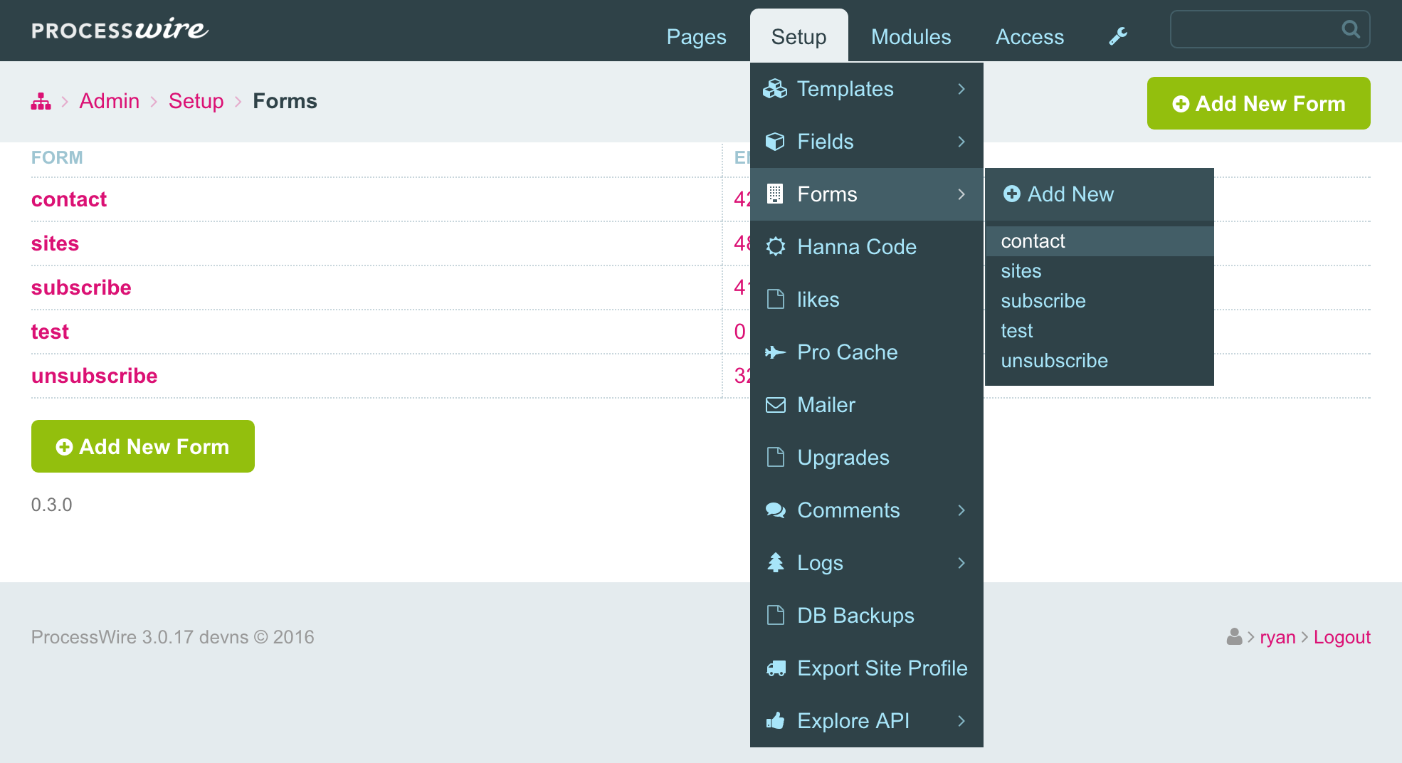Select subscribe in the Forms submenu
The width and height of the screenshot is (1402, 763).
[x=1100, y=301]
